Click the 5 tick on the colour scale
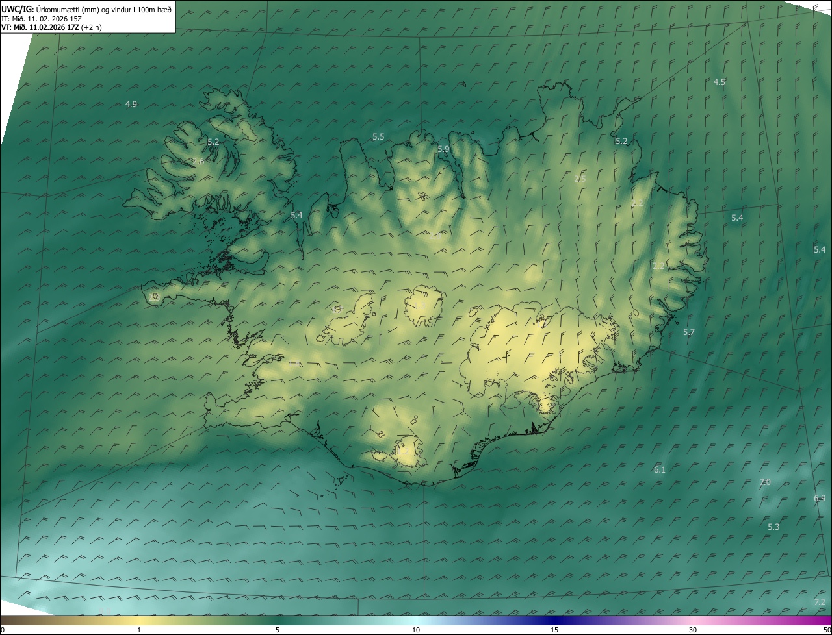The height and width of the screenshot is (635, 832). [x=278, y=630]
